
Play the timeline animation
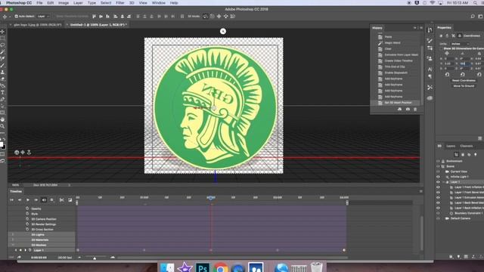pos(28,200)
